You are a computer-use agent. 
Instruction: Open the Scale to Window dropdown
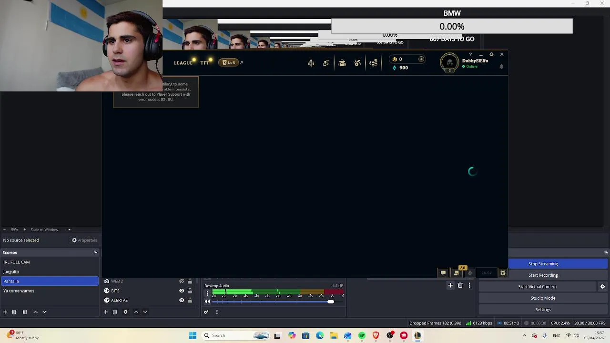tap(51, 230)
